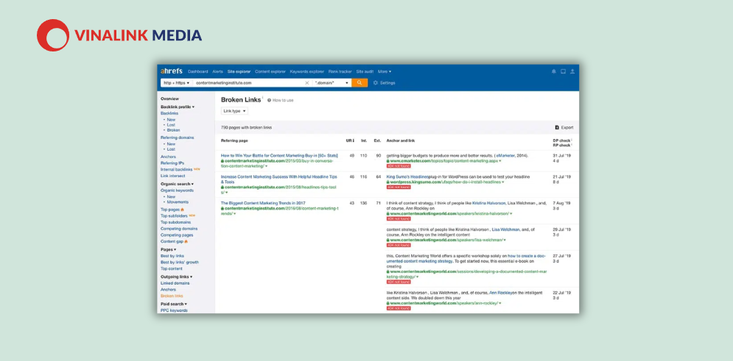Click lock icon before www.emarketer.com link

[388, 160]
